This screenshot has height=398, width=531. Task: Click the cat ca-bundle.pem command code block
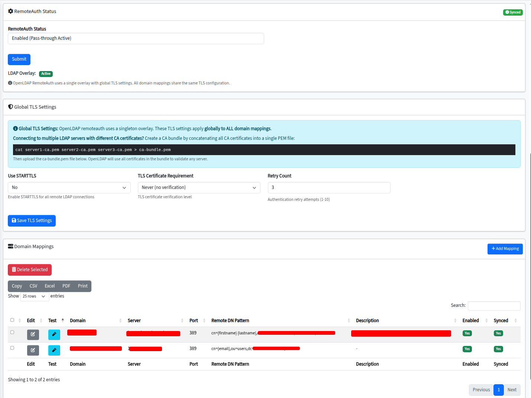pyautogui.click(x=264, y=150)
